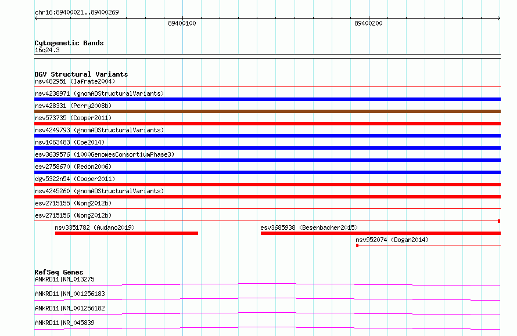Open variant nsv1063483 (Coe2014) label

[x=70, y=142]
